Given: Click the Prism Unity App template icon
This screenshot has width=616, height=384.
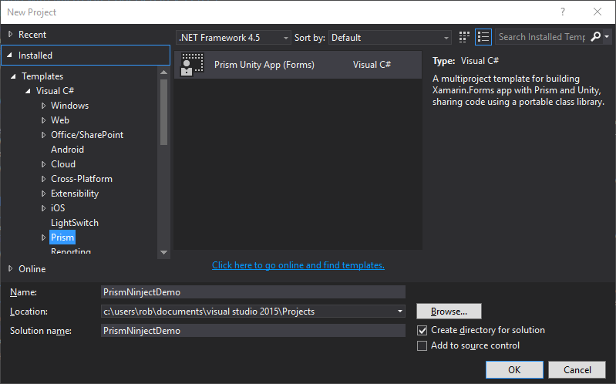Looking at the screenshot, I should pyautogui.click(x=193, y=65).
